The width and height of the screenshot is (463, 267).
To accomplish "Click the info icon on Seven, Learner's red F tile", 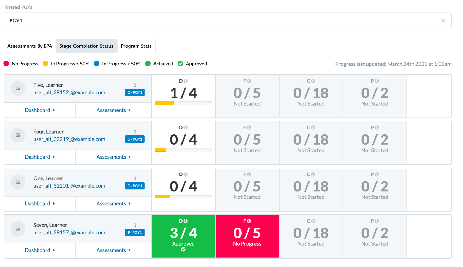I will 249,221.
